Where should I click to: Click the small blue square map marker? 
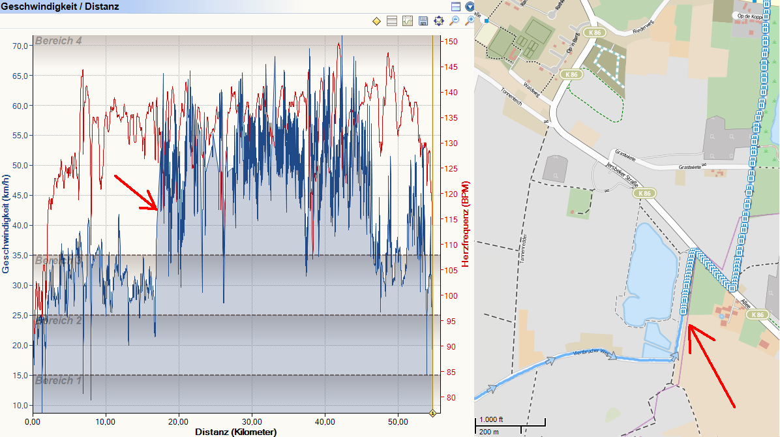pos(485,21)
